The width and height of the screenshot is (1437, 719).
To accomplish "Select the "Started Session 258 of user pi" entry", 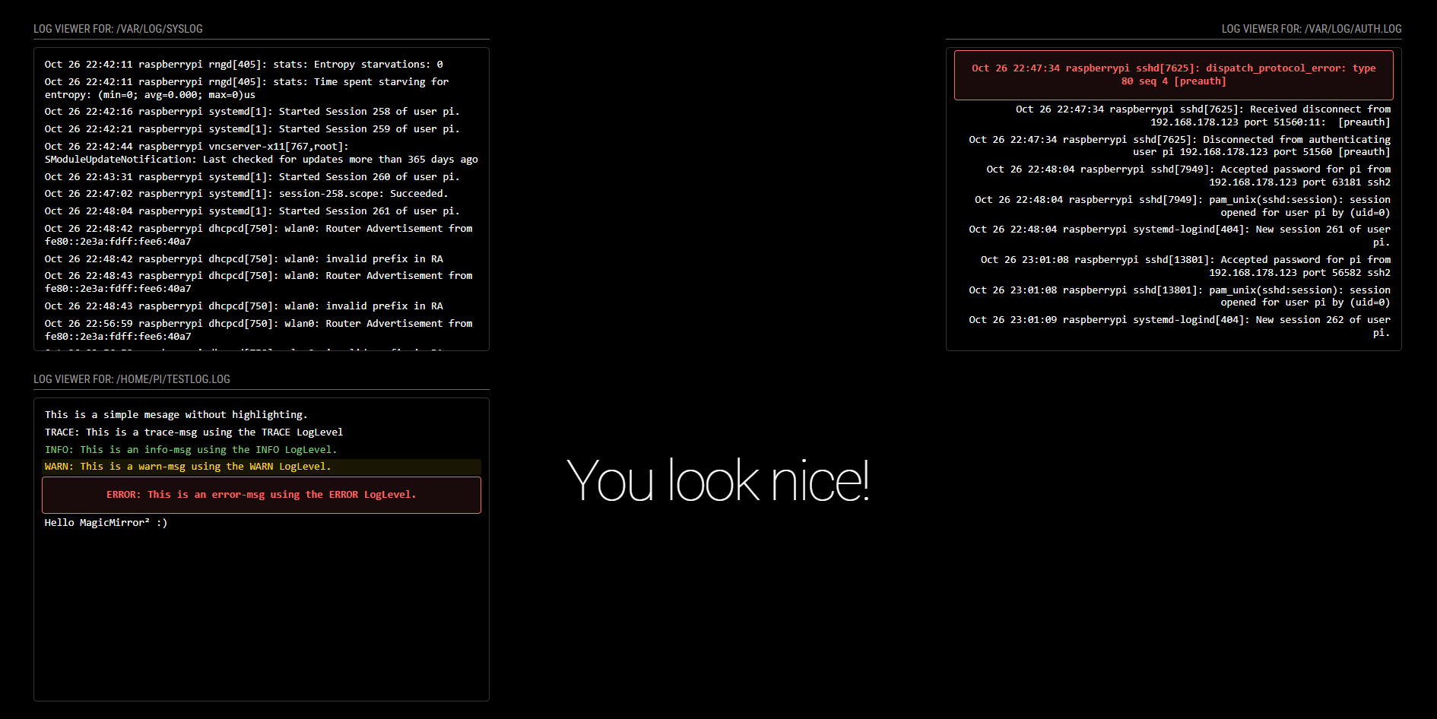I will [x=252, y=112].
